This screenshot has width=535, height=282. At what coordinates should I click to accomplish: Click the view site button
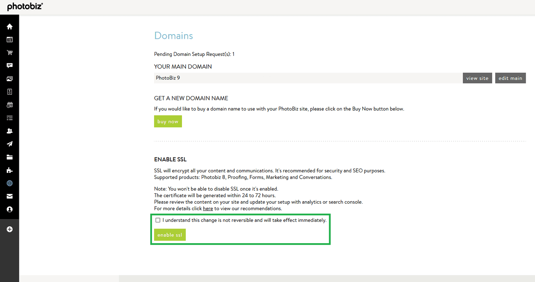point(477,78)
